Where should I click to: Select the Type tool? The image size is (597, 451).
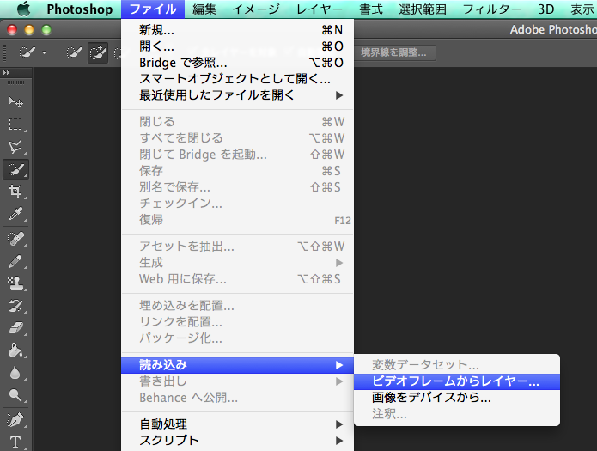15,442
